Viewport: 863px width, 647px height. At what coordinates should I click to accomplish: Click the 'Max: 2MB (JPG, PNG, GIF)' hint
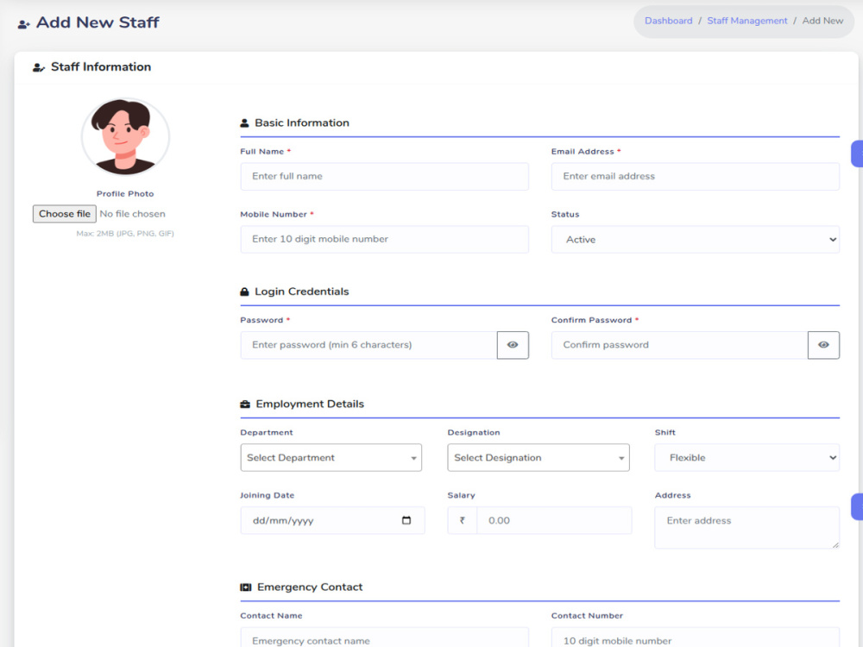125,234
